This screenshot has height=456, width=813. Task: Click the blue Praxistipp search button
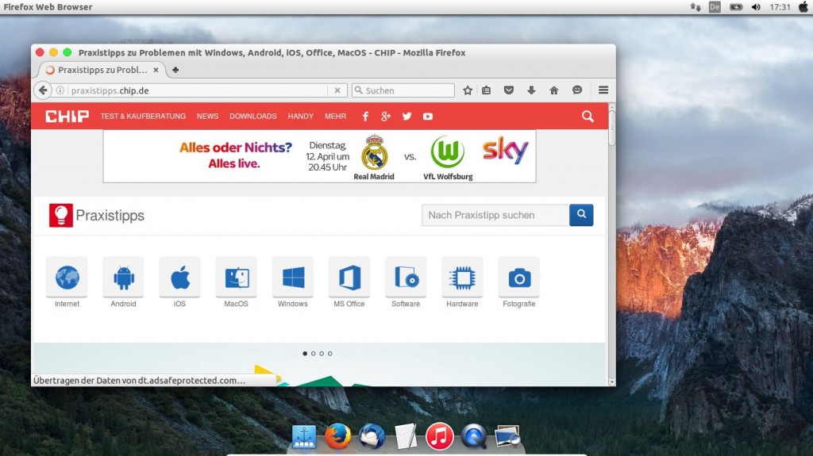(x=581, y=215)
